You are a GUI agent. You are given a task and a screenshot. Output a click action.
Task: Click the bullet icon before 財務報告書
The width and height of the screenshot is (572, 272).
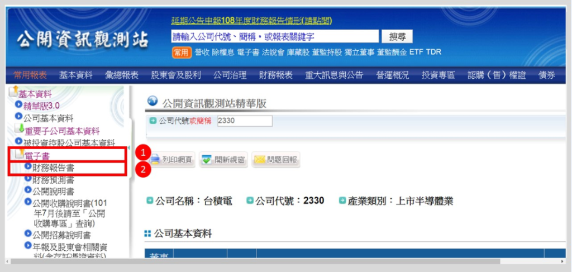(28, 166)
